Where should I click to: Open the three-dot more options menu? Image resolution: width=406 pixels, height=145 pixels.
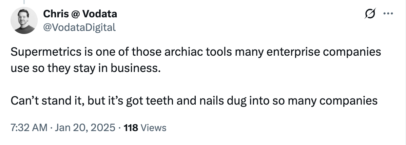tap(387, 14)
